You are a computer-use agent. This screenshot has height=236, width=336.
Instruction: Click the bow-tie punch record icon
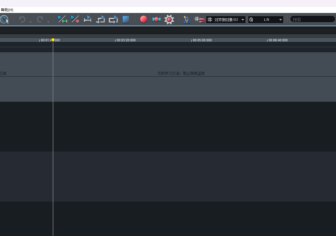pyautogui.click(x=157, y=20)
